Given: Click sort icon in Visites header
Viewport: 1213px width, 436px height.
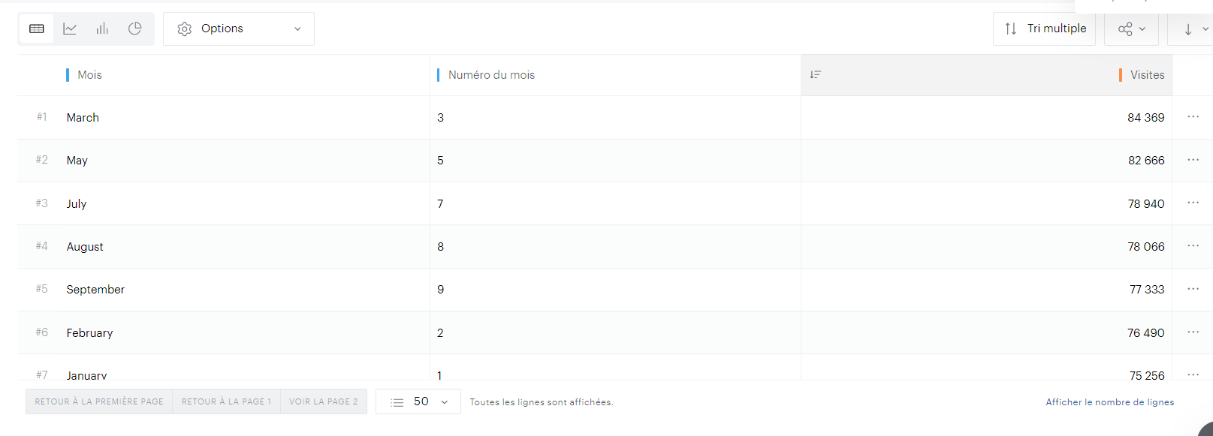Looking at the screenshot, I should 816,75.
